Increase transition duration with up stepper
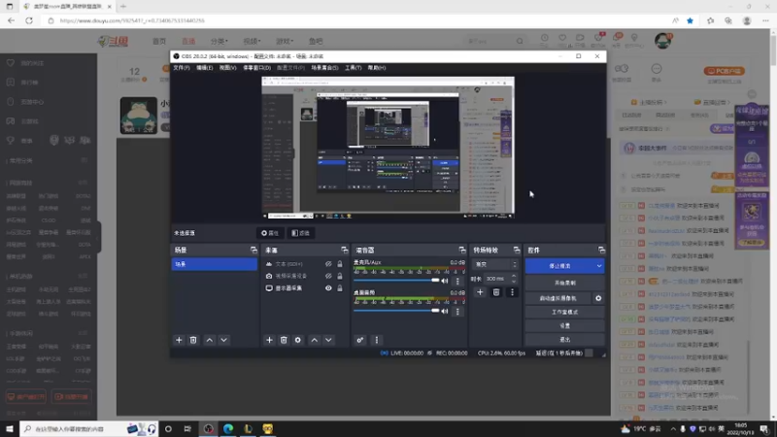Screen dimensions: 777x437 (514, 276)
